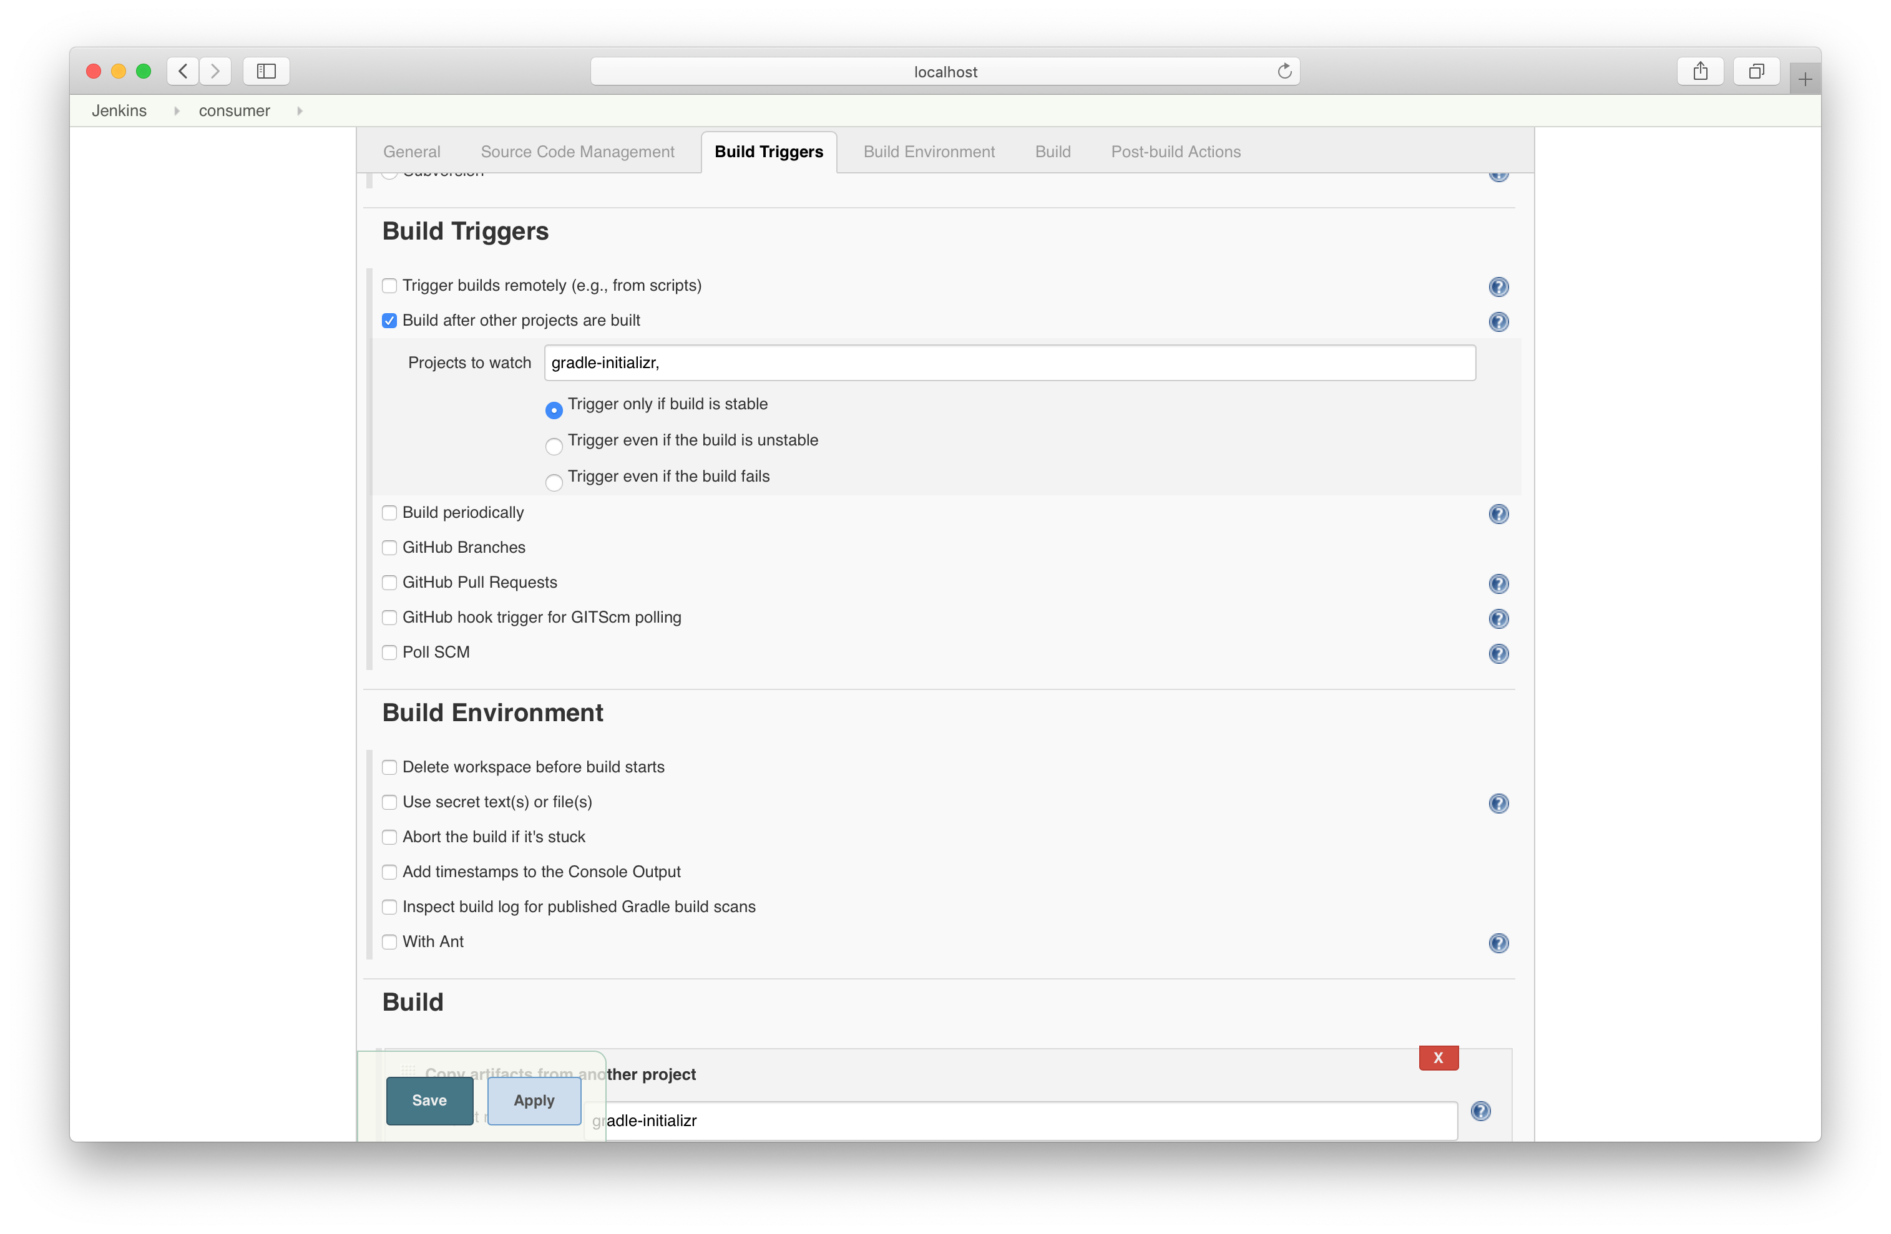Select Trigger even if the build fails
The height and width of the screenshot is (1234, 1891).
pos(554,482)
